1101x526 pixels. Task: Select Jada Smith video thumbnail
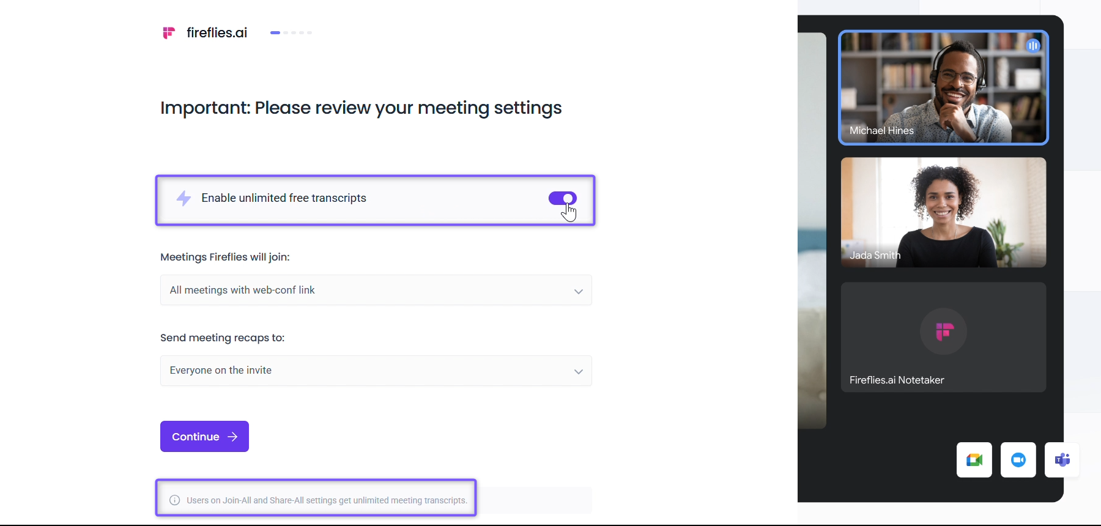point(943,212)
